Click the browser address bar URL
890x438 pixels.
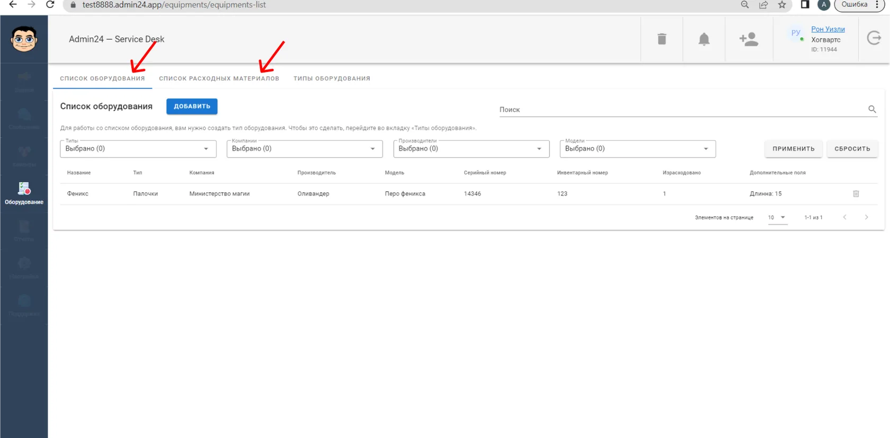click(x=174, y=5)
